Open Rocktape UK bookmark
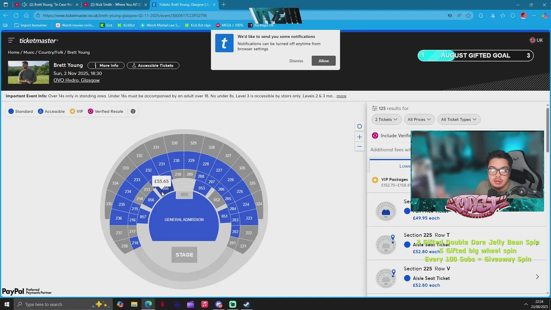 (261, 25)
